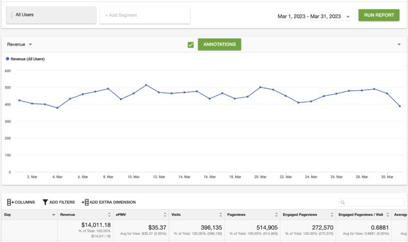Screen dimensions: 408x242
Task: Click the Columns icon button
Action: (x=10, y=202)
